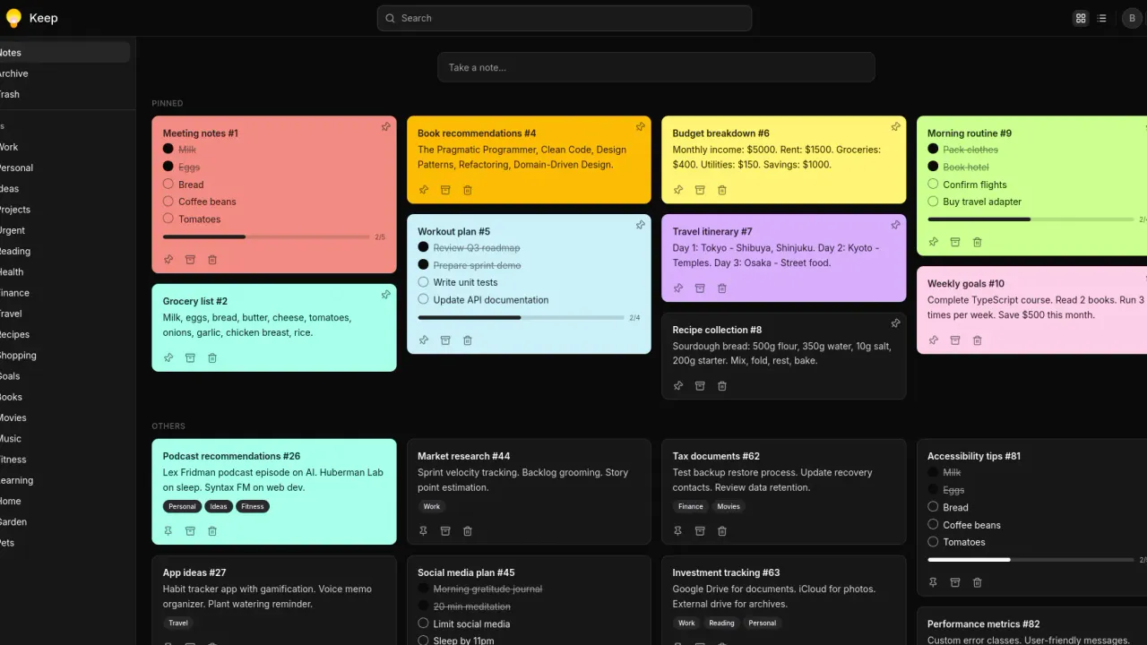Delete the Weekly goals #10 note
The height and width of the screenshot is (645, 1147).
tap(978, 340)
